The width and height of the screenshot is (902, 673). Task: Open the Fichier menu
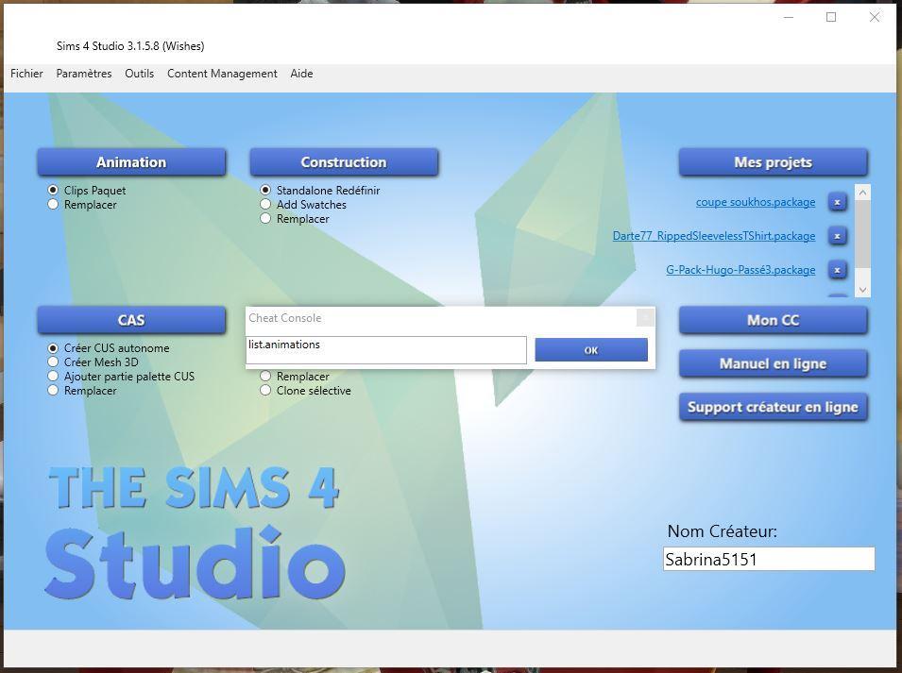(26, 74)
